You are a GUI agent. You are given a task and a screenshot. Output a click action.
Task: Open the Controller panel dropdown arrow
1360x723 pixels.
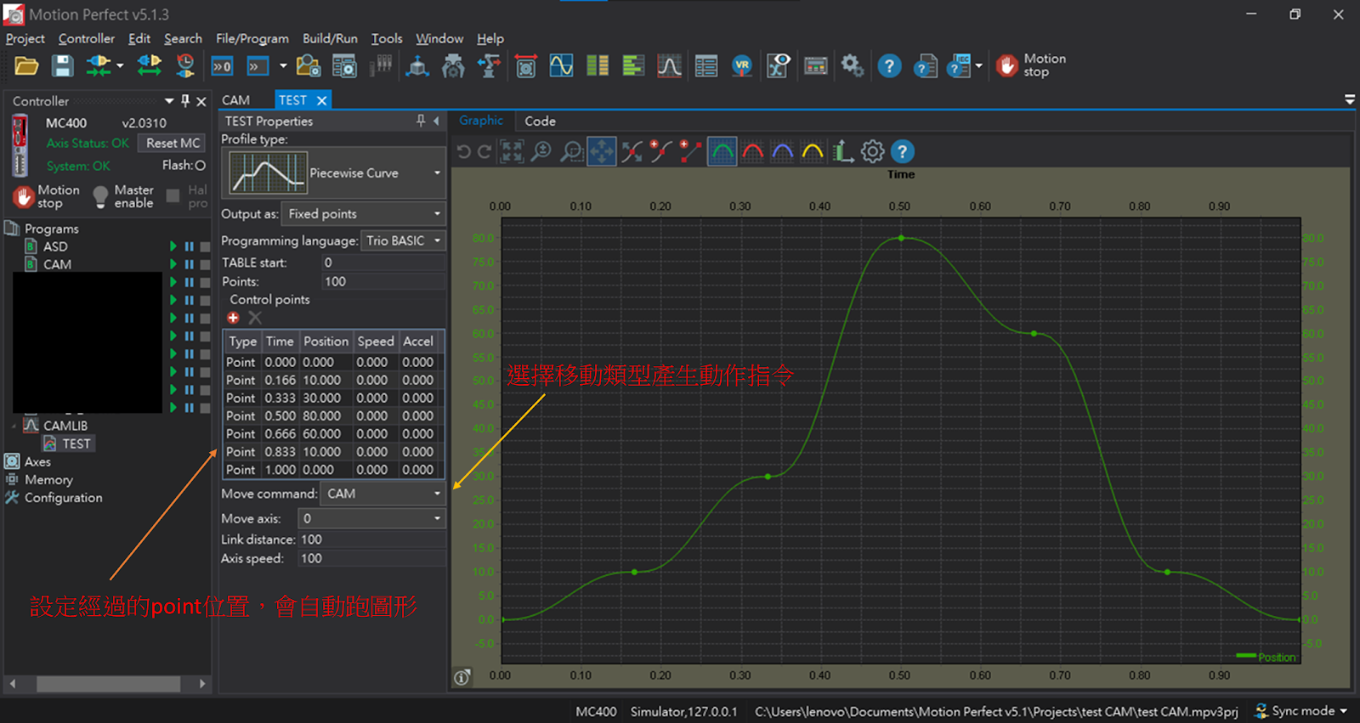click(169, 101)
